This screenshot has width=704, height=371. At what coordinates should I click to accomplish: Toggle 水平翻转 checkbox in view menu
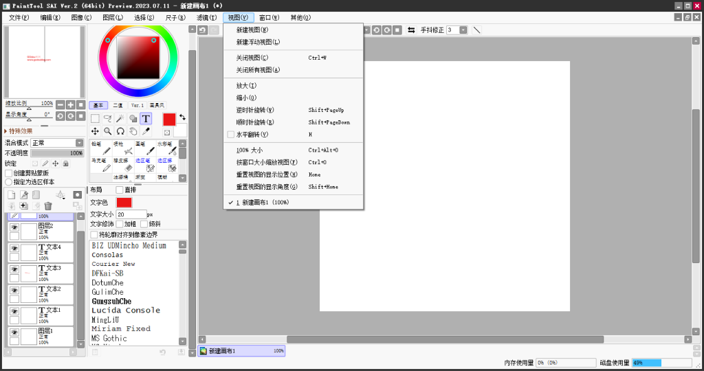coord(231,135)
